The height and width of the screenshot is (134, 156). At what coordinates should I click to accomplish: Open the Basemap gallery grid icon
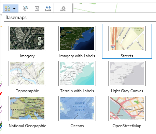8,8
